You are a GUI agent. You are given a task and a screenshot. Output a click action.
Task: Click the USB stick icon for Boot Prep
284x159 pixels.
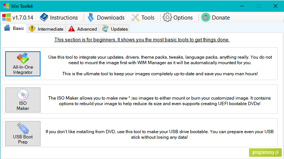tap(23, 128)
